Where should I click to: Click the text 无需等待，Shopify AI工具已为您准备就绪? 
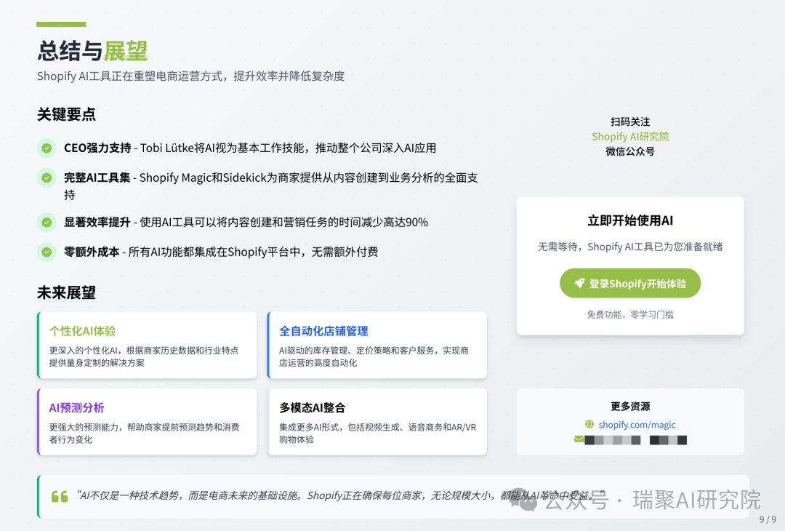[x=629, y=247]
